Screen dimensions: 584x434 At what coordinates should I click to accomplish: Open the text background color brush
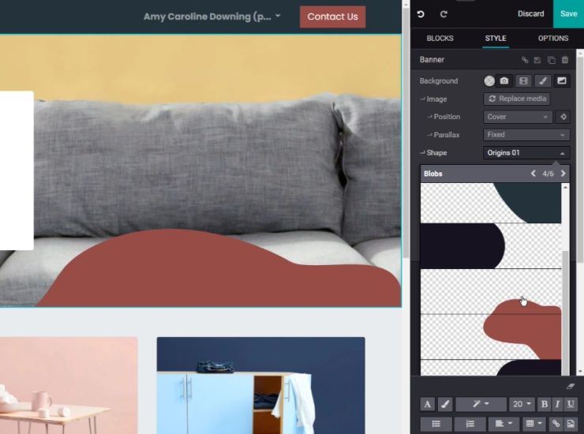[x=445, y=404]
